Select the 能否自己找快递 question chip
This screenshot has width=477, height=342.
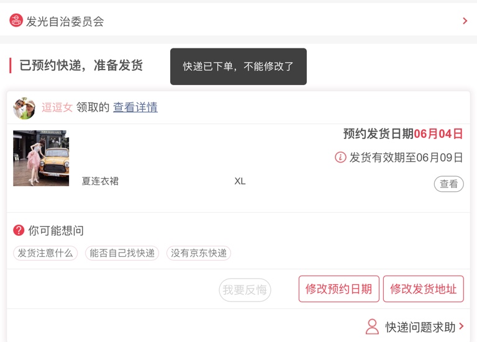pos(122,253)
